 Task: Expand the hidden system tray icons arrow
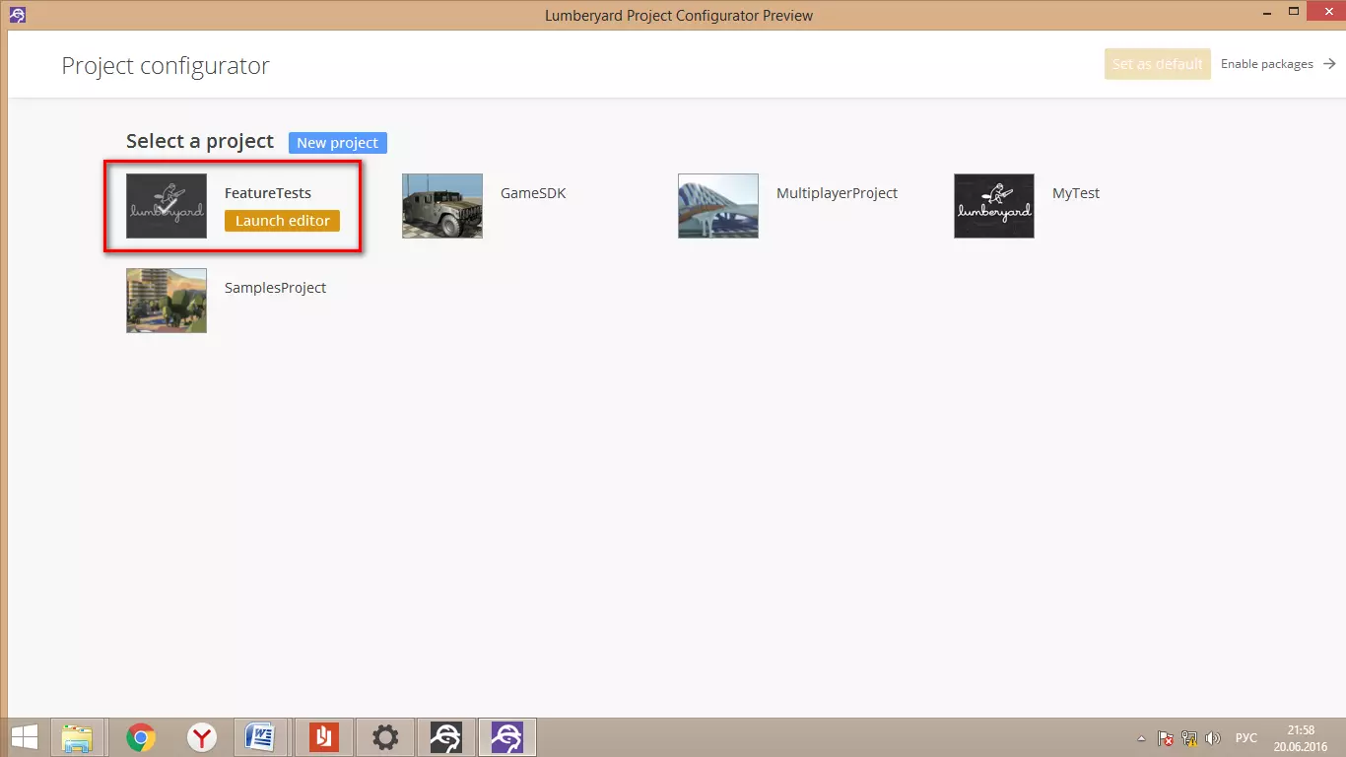(1141, 738)
